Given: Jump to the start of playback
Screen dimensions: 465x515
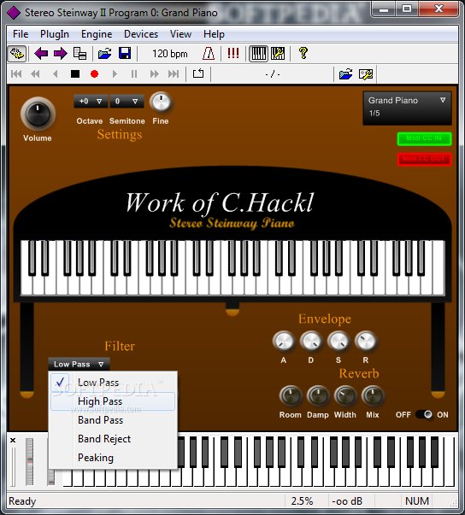Looking at the screenshot, I should pyautogui.click(x=16, y=74).
